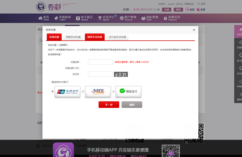242x157 pixels.
Task: Close the 在线充值 dialog with X
Action: (194, 30)
